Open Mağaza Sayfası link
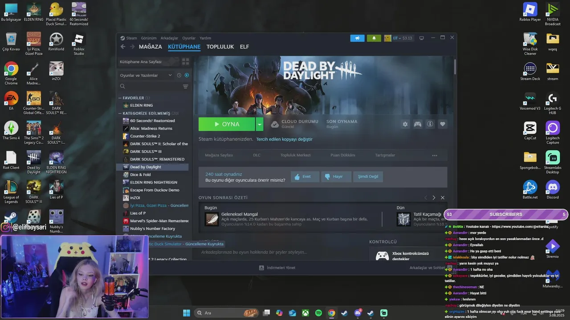 [219, 155]
